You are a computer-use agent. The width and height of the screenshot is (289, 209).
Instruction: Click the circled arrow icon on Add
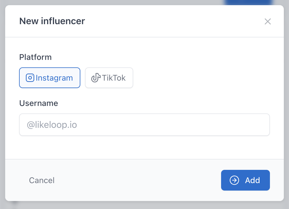pos(234,180)
